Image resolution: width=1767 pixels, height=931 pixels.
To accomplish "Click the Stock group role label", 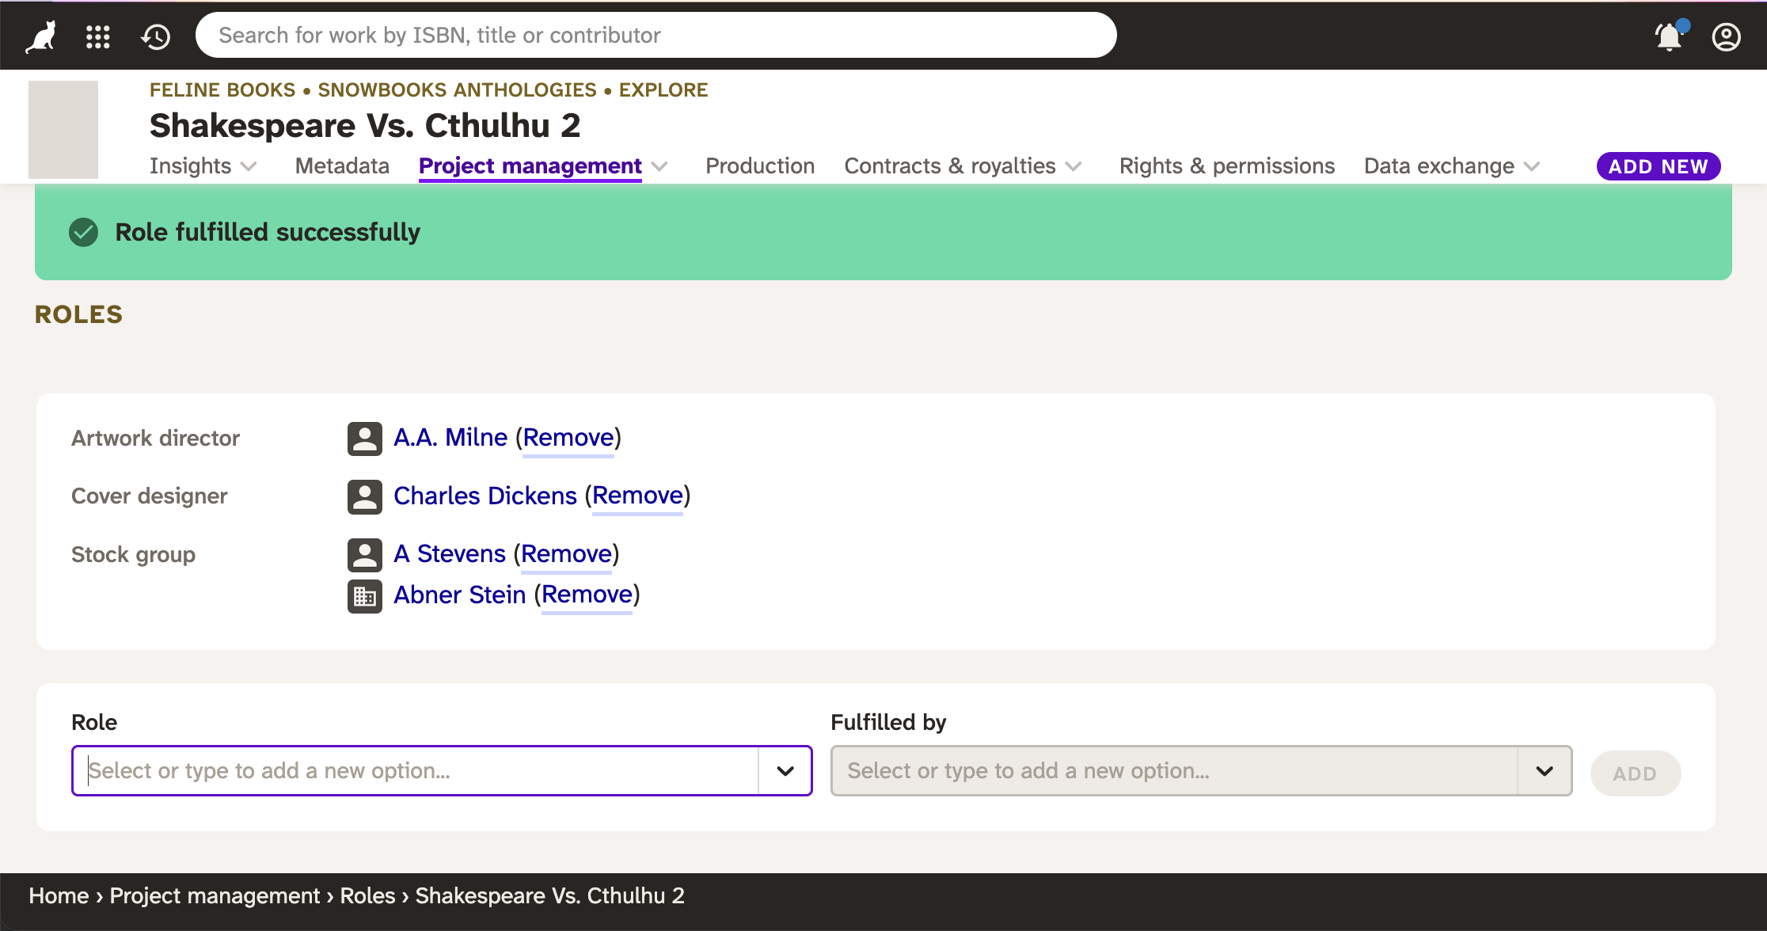I will (x=133, y=554).
